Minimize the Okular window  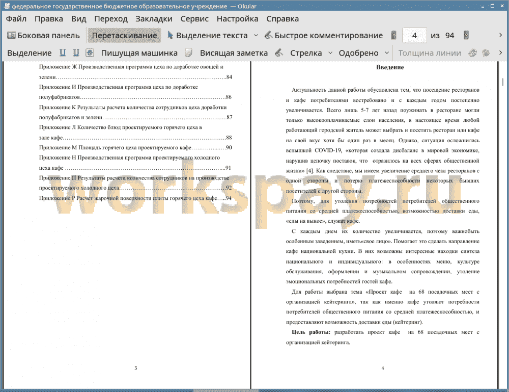pyautogui.click(x=483, y=6)
